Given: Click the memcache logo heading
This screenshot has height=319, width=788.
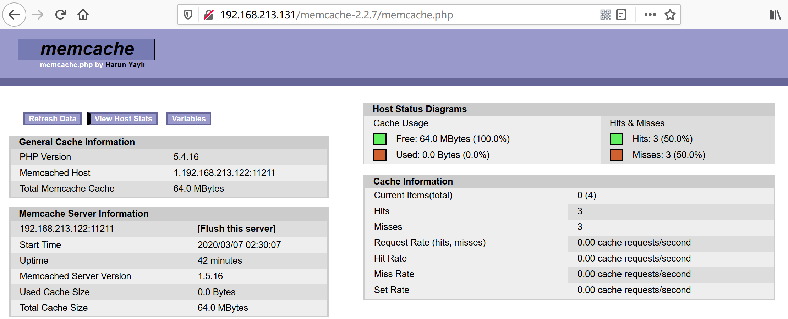Looking at the screenshot, I should point(87,49).
